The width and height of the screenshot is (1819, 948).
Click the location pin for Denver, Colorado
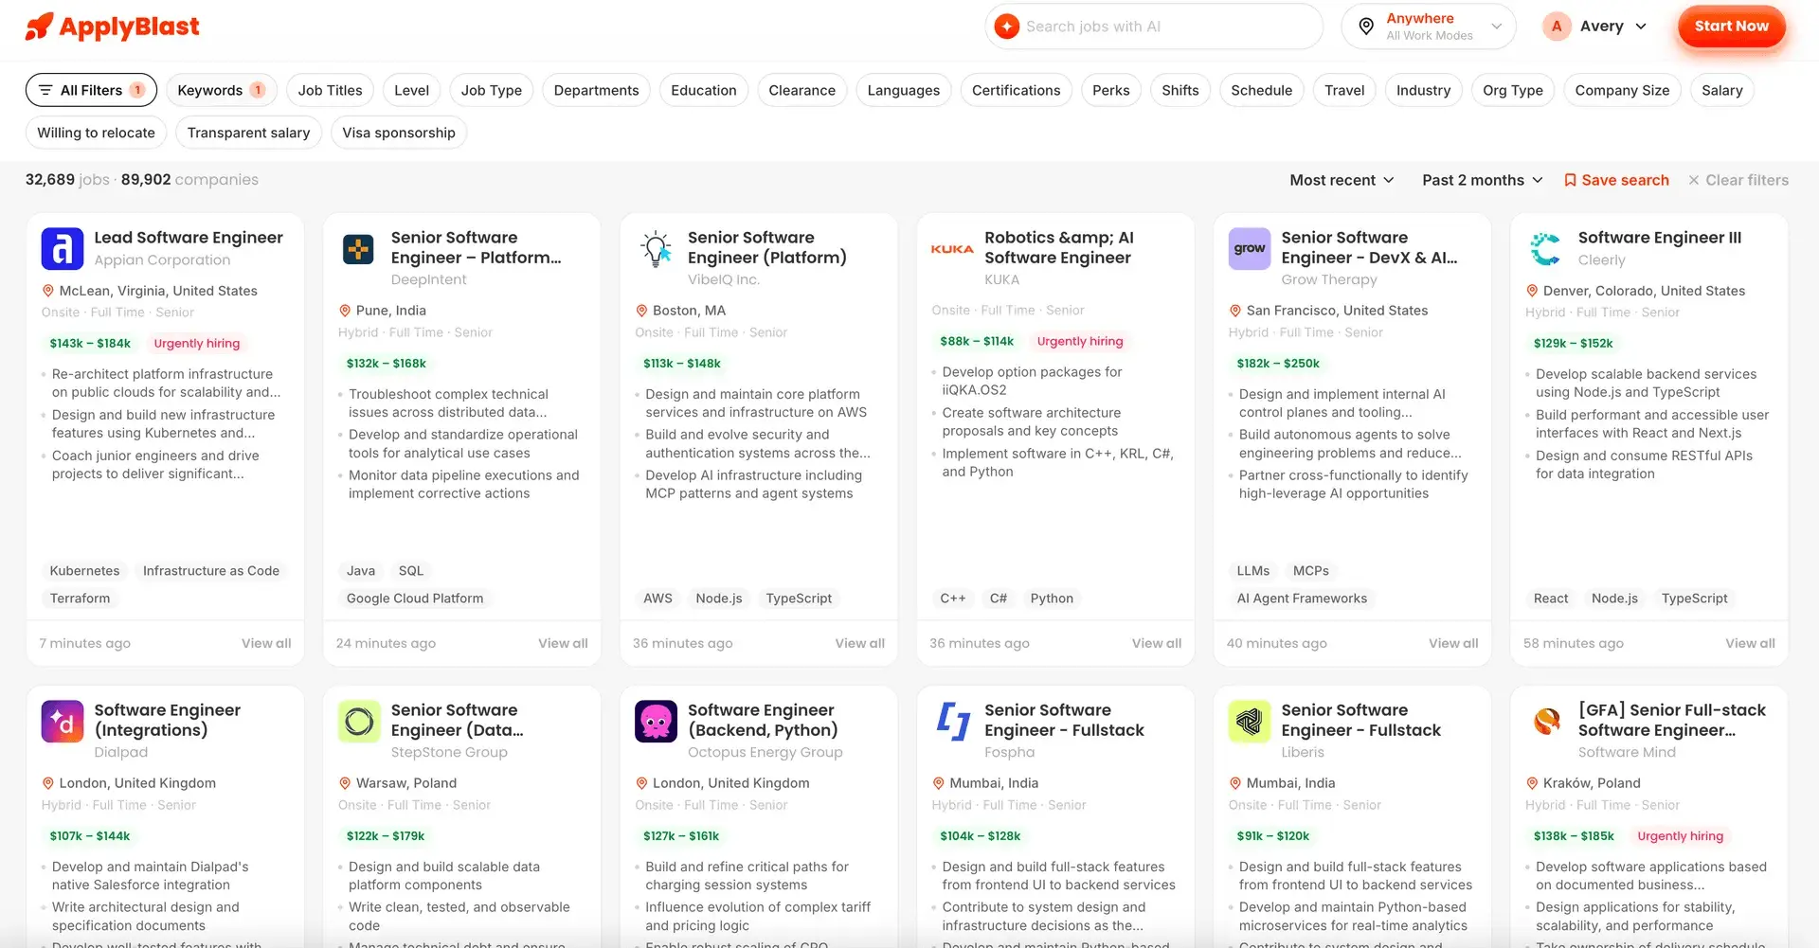[1532, 291]
